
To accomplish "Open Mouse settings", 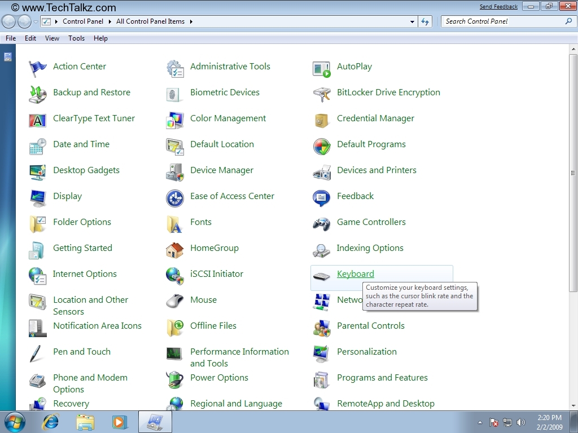I will click(x=203, y=300).
